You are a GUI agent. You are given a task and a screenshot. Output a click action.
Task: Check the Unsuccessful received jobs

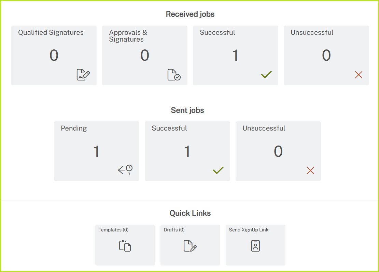click(326, 55)
